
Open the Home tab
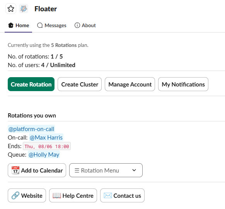(x=19, y=25)
